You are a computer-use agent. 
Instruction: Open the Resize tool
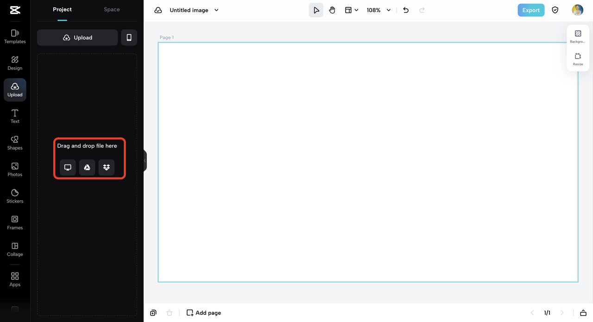[578, 59]
